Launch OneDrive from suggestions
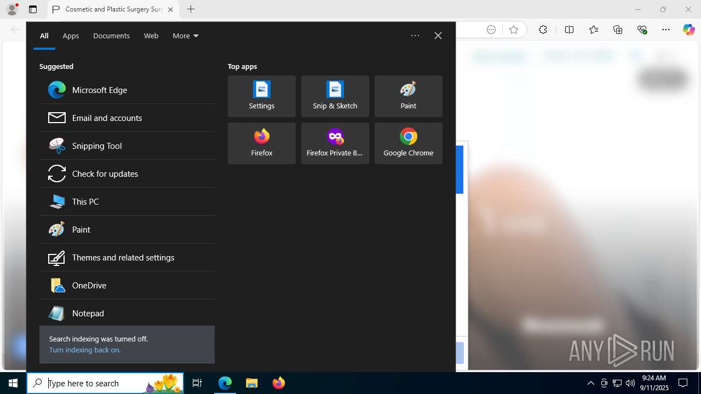701x394 pixels. pyautogui.click(x=127, y=285)
